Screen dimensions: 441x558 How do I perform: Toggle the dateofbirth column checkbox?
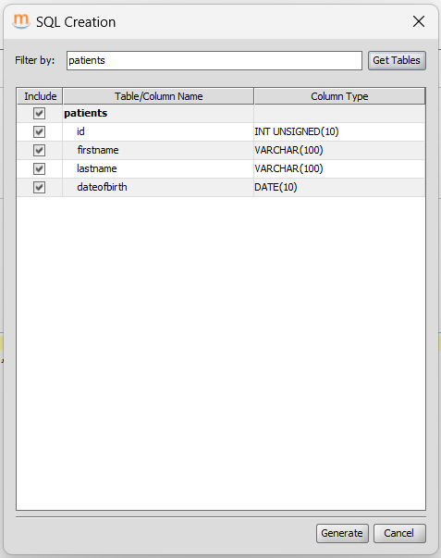pyautogui.click(x=39, y=187)
